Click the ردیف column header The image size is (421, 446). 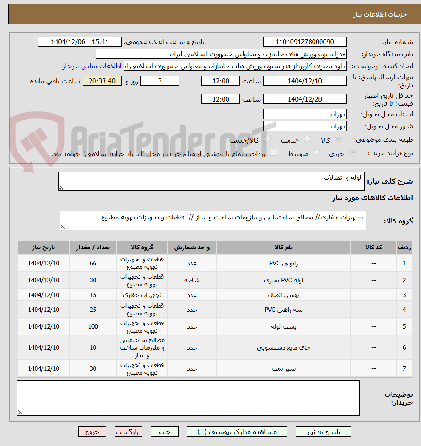click(404, 247)
